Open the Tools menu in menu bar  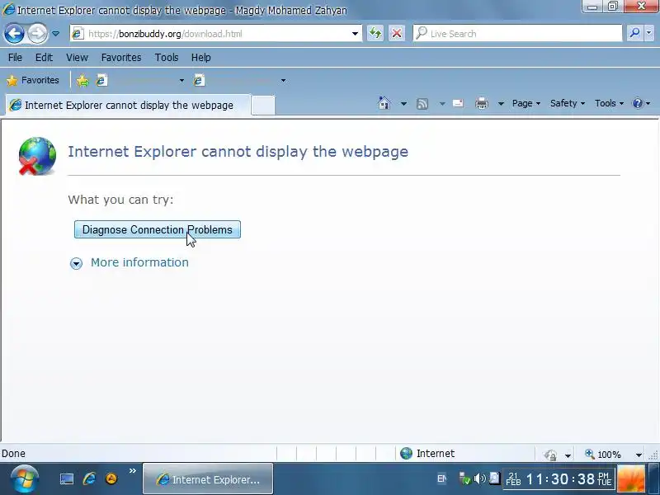(167, 57)
